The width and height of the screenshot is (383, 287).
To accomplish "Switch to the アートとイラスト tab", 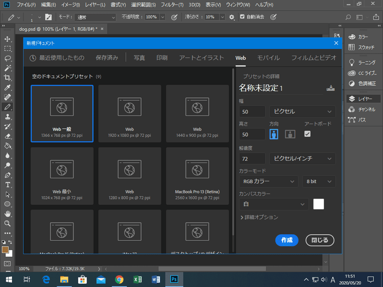I will pos(202,58).
